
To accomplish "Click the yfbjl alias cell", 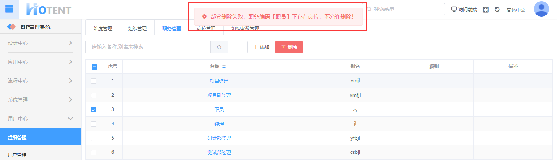I will (355, 138).
